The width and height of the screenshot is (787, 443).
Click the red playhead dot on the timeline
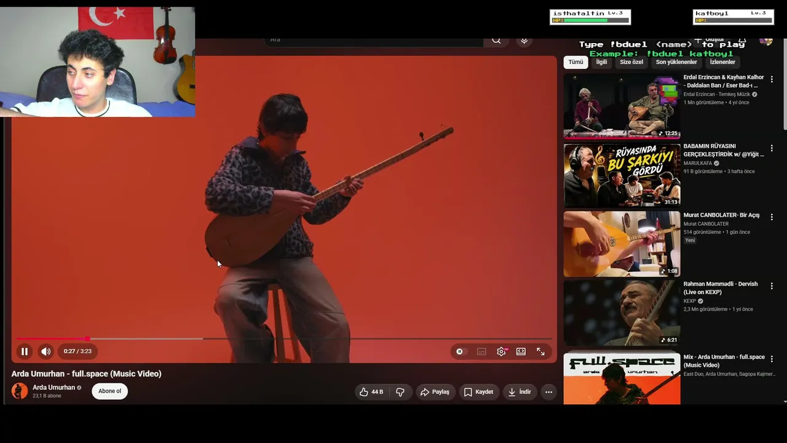[87, 338]
